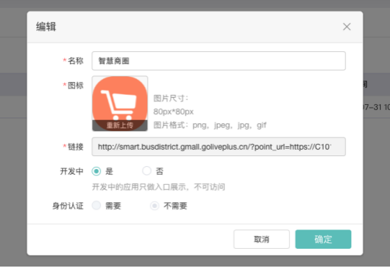The image size is (390, 268).
Task: Click the 确定 button
Action: pyautogui.click(x=324, y=239)
